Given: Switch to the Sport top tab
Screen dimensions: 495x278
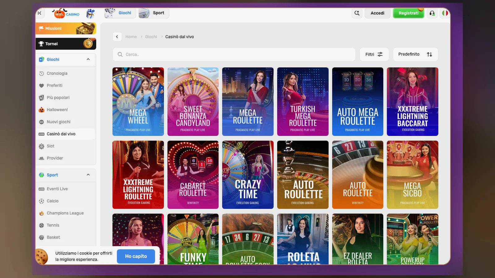Looking at the screenshot, I should pyautogui.click(x=153, y=13).
